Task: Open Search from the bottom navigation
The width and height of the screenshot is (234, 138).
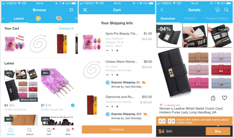Action: [30, 132]
